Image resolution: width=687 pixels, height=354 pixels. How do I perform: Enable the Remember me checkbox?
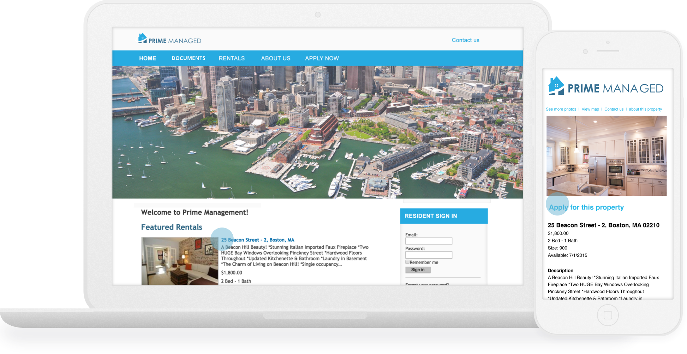407,262
